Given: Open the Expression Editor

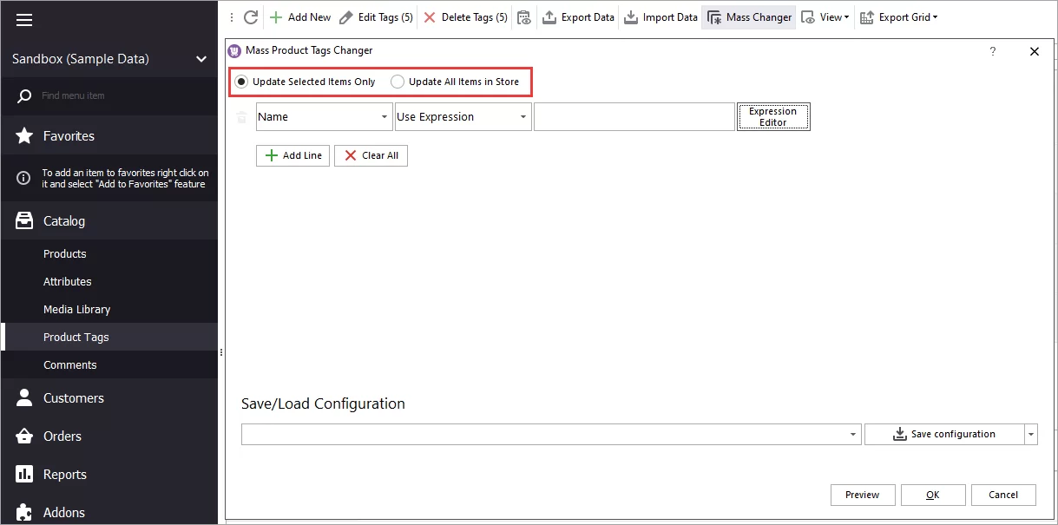Looking at the screenshot, I should (x=773, y=116).
